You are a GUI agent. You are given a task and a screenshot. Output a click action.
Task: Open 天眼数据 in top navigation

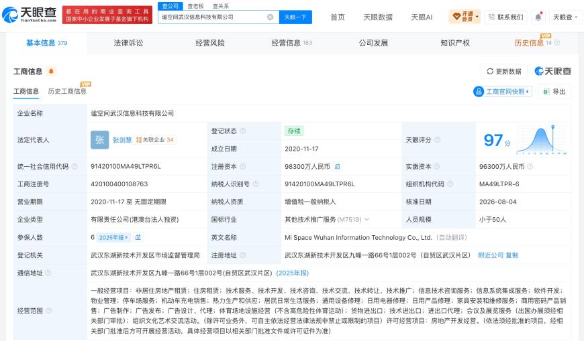pyautogui.click(x=378, y=17)
